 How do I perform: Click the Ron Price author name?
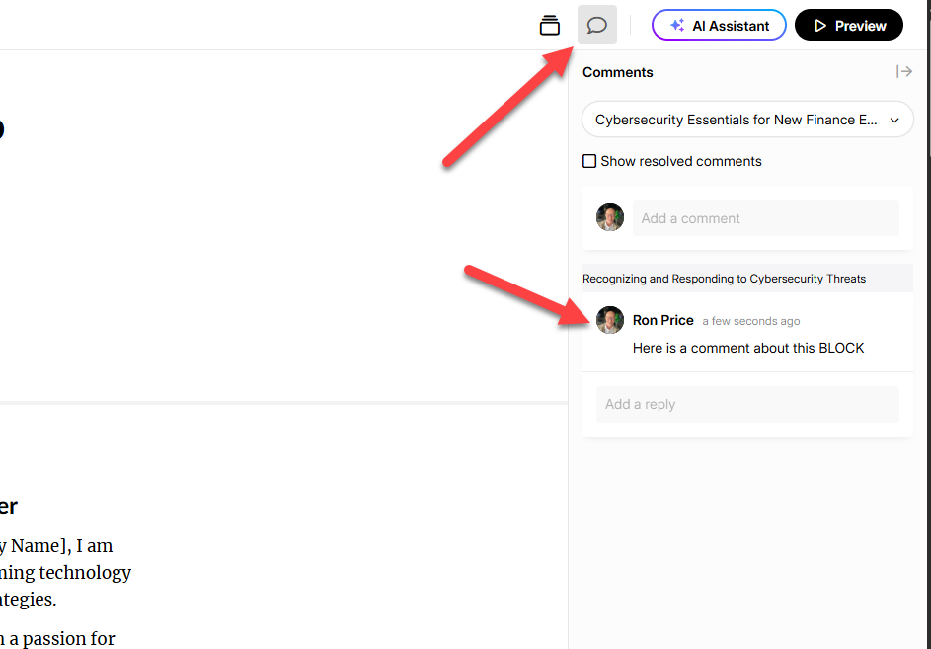click(662, 320)
